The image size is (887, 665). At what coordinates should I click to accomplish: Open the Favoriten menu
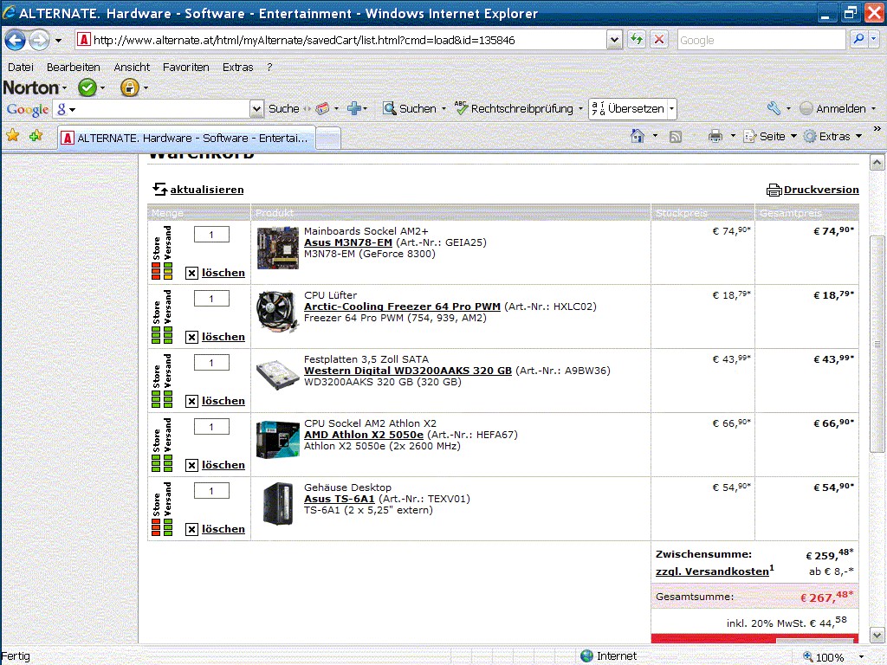click(x=186, y=68)
